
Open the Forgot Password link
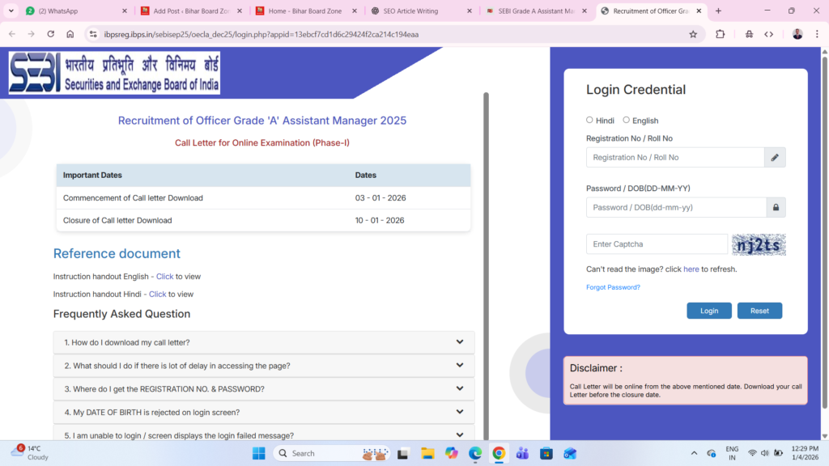[613, 286]
